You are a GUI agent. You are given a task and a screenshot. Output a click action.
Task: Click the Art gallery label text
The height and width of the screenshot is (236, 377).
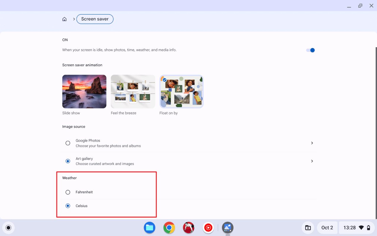coord(84,159)
